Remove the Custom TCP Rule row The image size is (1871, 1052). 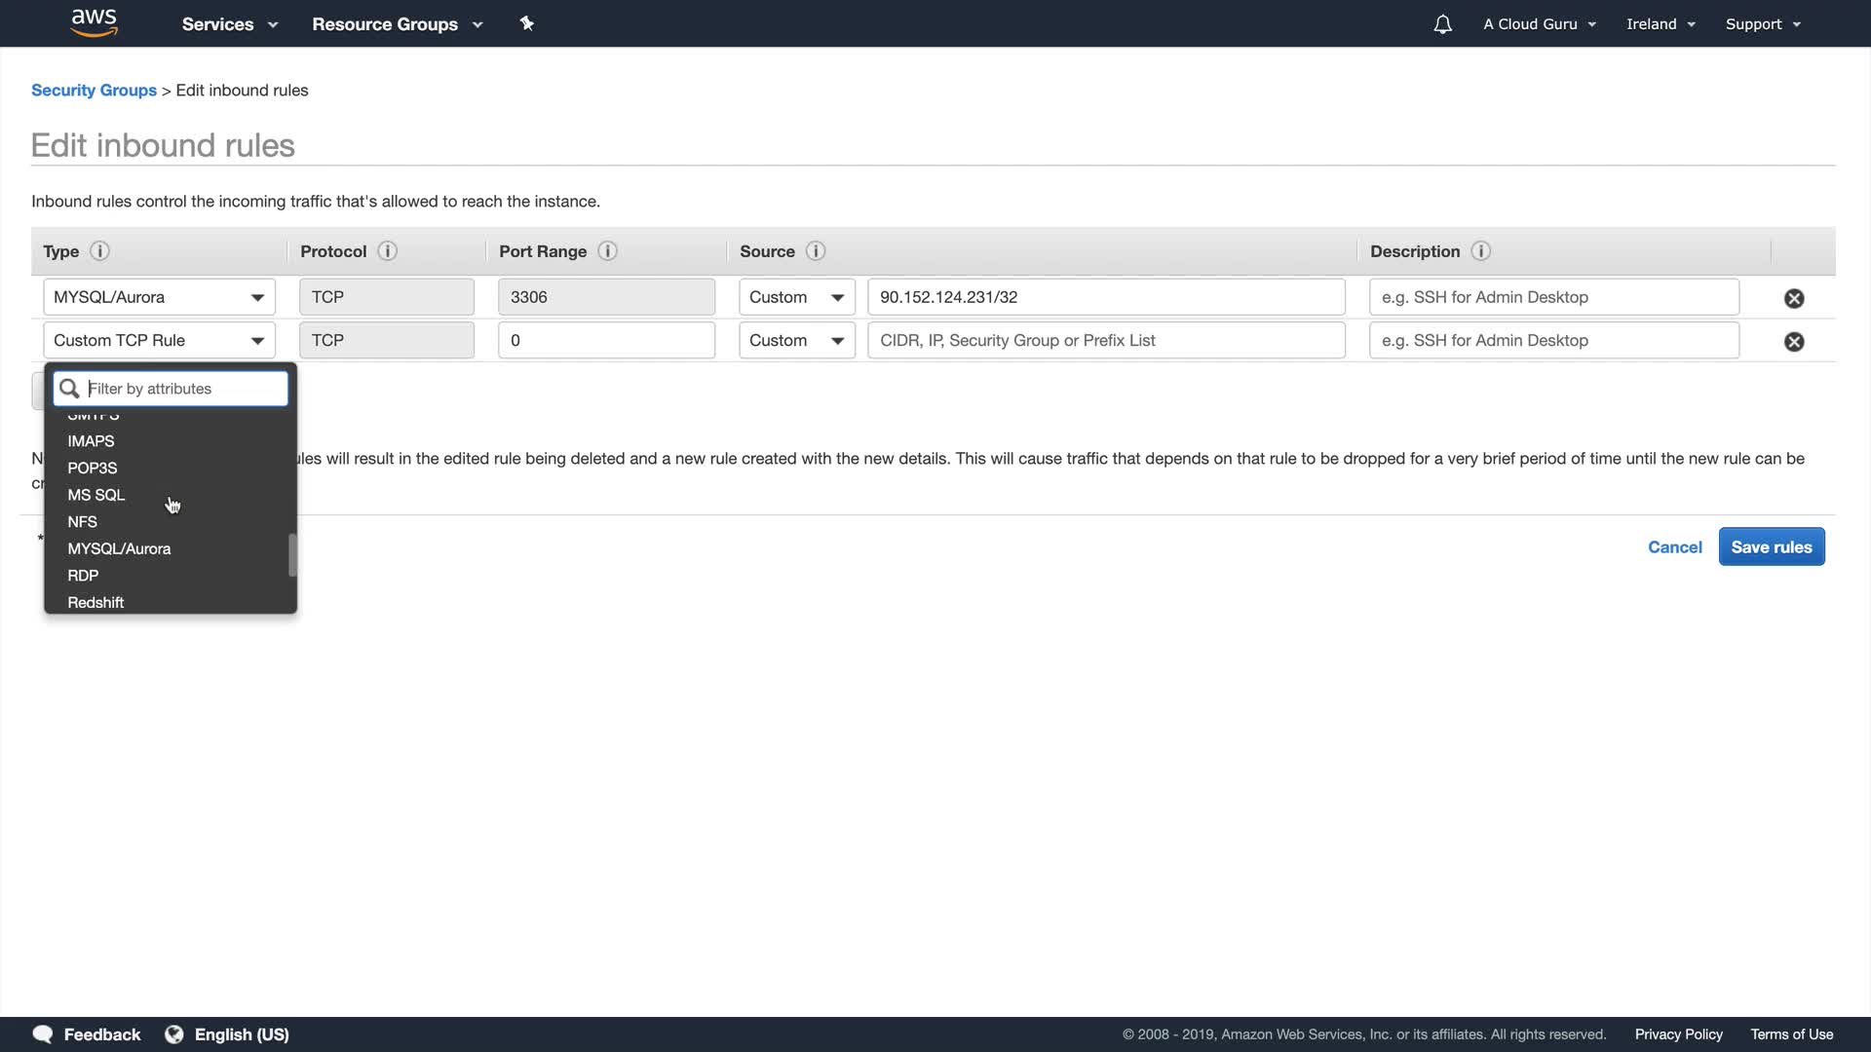click(x=1794, y=341)
